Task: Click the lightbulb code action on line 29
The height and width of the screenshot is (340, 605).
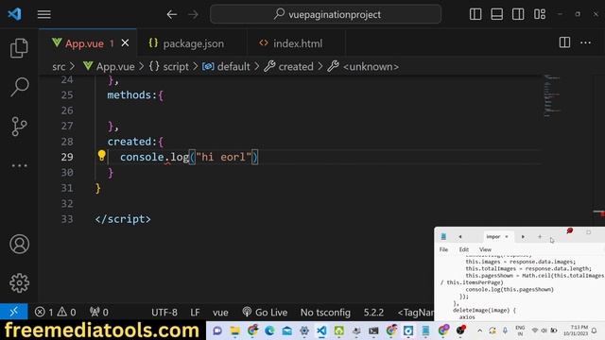Action: pos(101,155)
